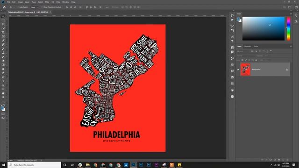Select the Spot Healing Brush tool
The width and height of the screenshot is (299, 168).
3,44
